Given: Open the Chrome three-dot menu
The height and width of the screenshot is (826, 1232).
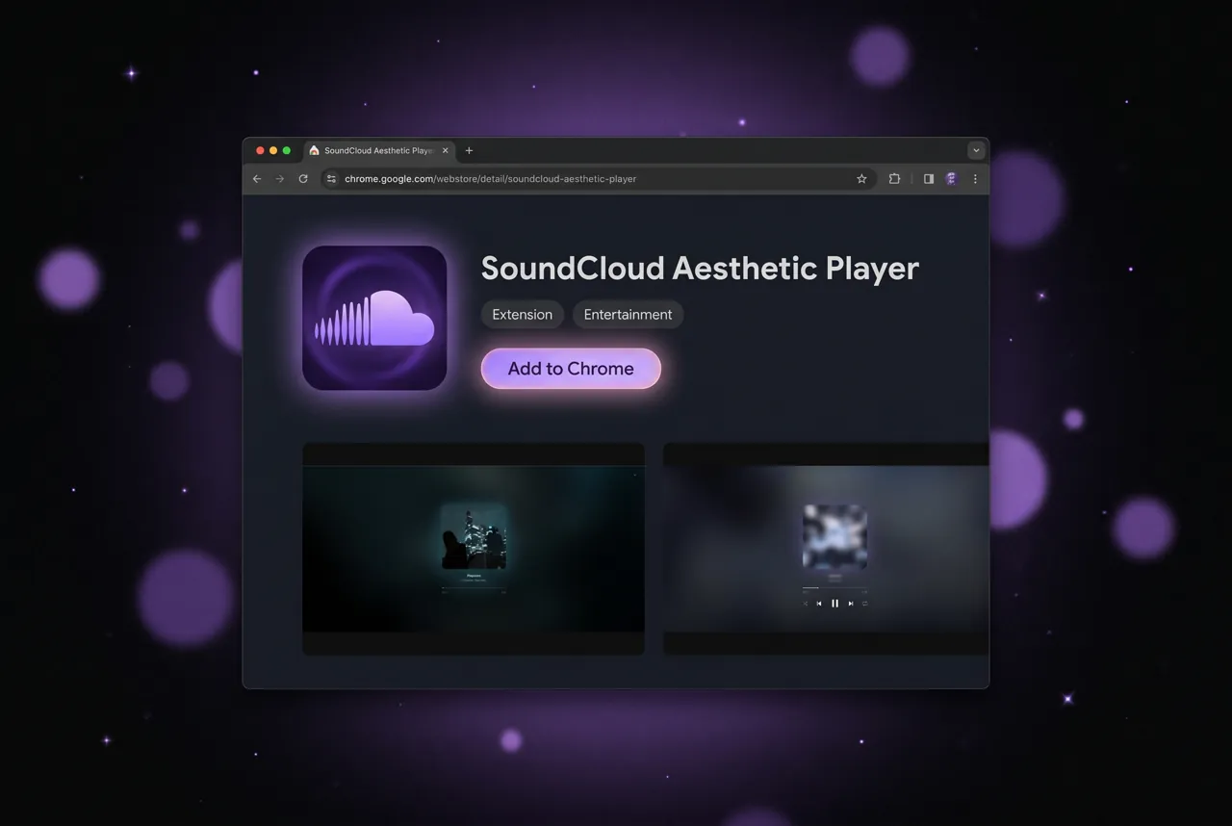Looking at the screenshot, I should coord(975,179).
